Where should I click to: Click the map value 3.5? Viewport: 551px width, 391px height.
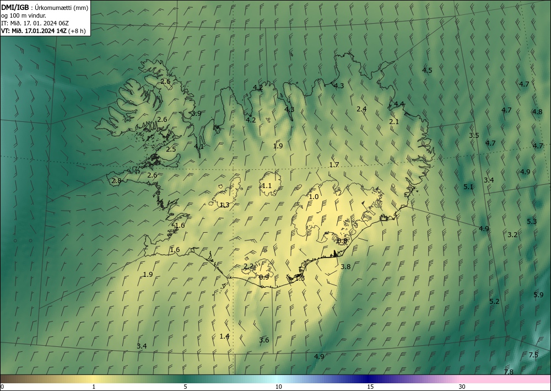[474, 135]
